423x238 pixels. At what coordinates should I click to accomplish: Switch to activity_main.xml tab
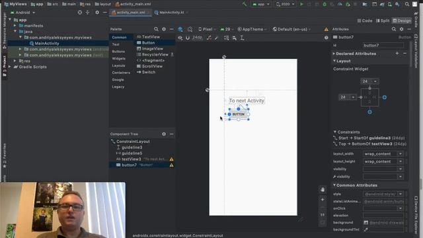(131, 13)
